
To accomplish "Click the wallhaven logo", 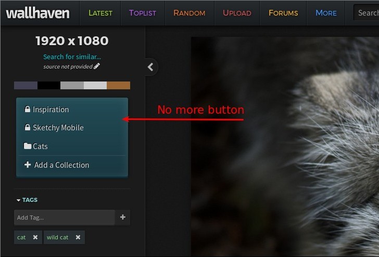I will [37, 13].
